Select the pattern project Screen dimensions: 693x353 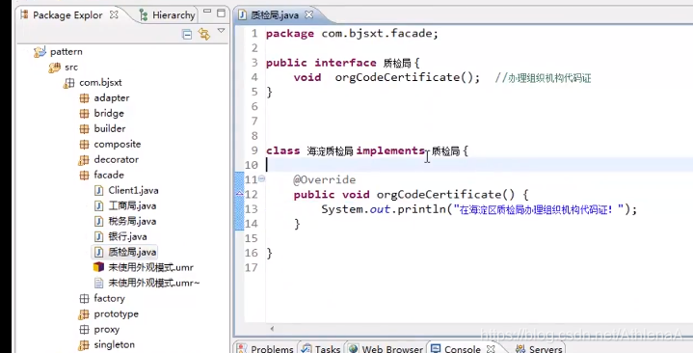[66, 52]
